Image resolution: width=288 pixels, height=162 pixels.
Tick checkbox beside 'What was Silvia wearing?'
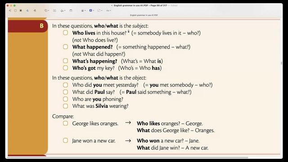point(65,106)
